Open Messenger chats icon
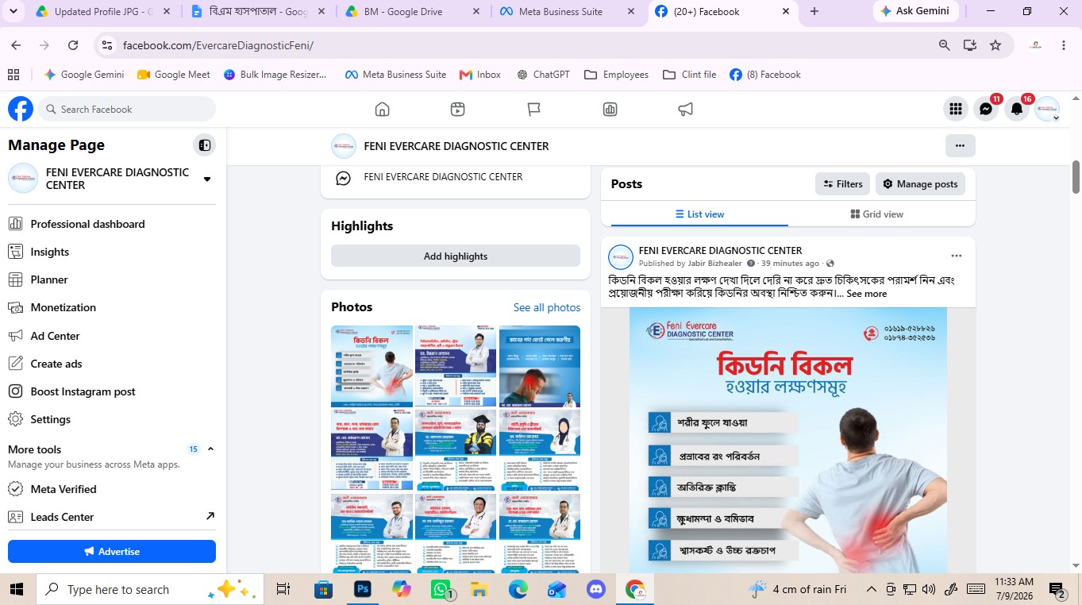The height and width of the screenshot is (605, 1082). point(986,109)
